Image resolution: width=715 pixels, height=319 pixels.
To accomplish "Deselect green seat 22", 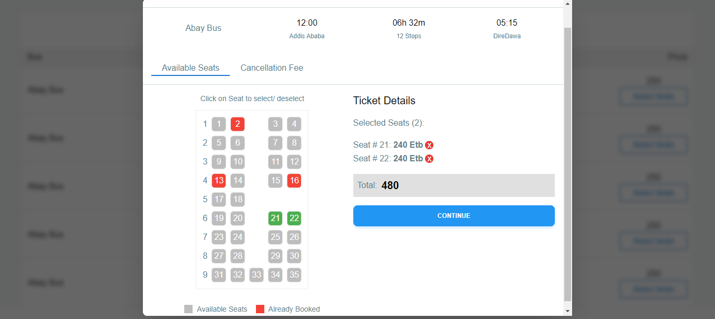I will coord(294,218).
